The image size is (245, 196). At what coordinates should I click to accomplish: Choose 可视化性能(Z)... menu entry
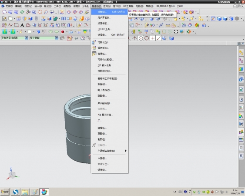click(109, 59)
